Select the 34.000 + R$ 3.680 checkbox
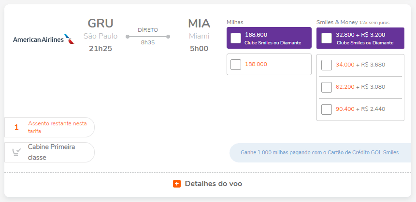The image size is (416, 202). pyautogui.click(x=326, y=65)
